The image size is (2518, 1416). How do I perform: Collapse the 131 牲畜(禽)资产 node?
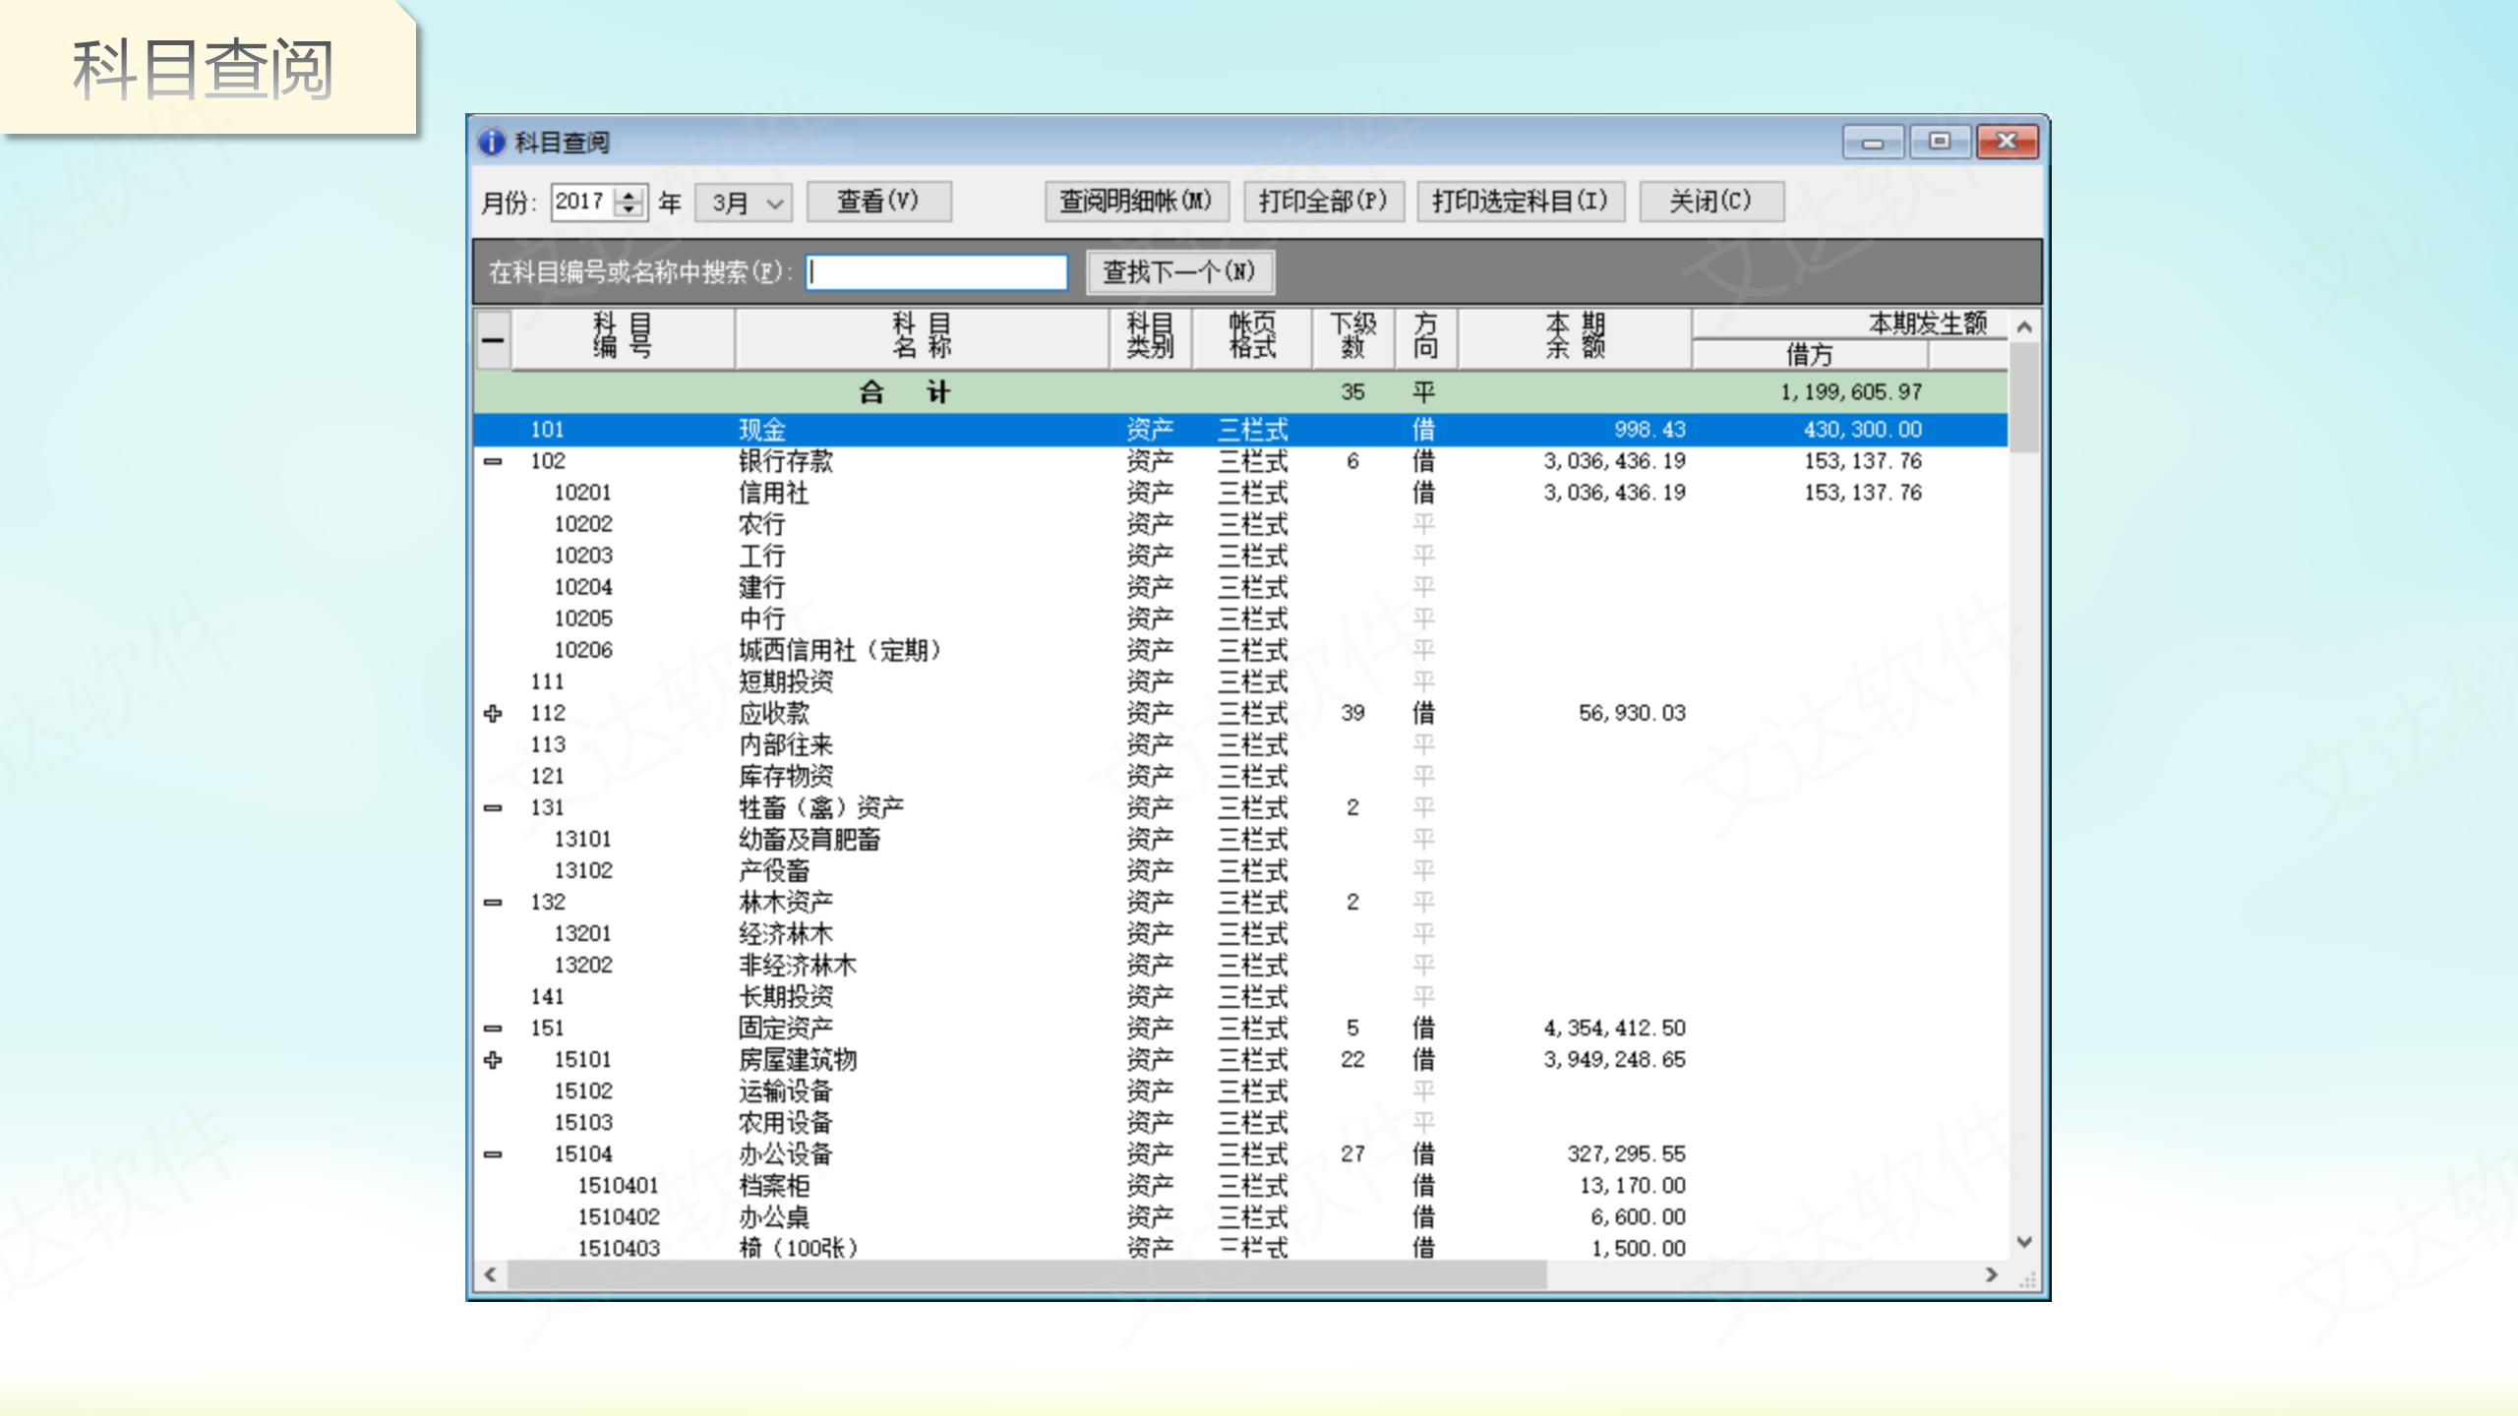(x=493, y=807)
